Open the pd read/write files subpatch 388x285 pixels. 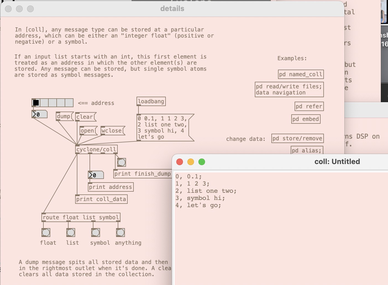(x=289, y=89)
